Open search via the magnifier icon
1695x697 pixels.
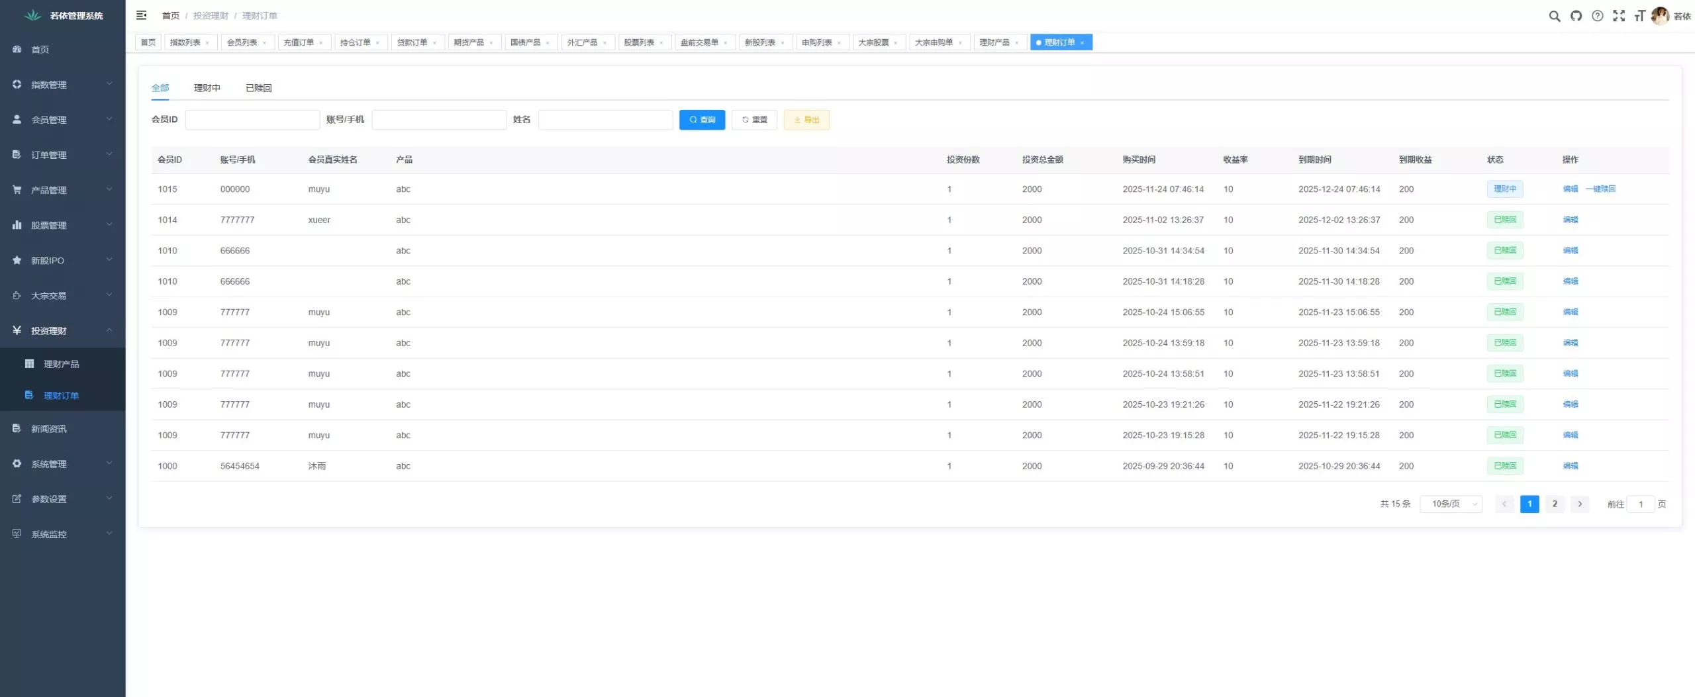(1554, 16)
